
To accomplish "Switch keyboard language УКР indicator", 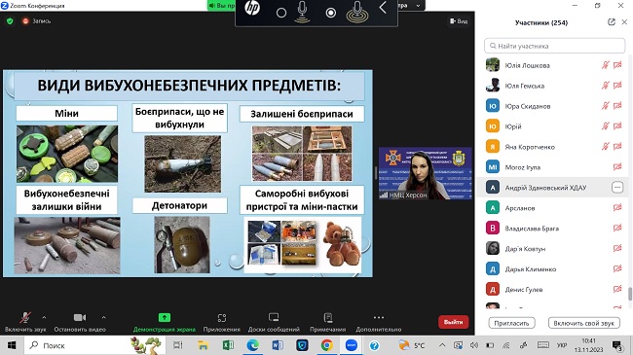I will pyautogui.click(x=562, y=345).
